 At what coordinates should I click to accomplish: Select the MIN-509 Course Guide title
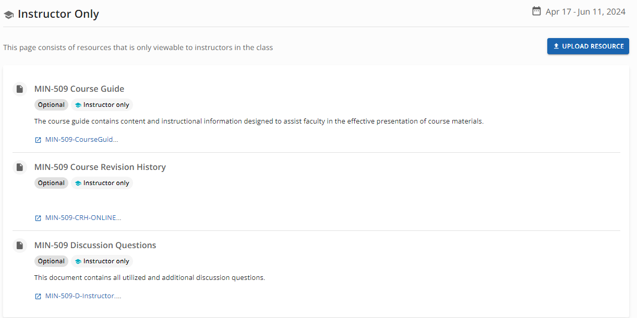(79, 89)
